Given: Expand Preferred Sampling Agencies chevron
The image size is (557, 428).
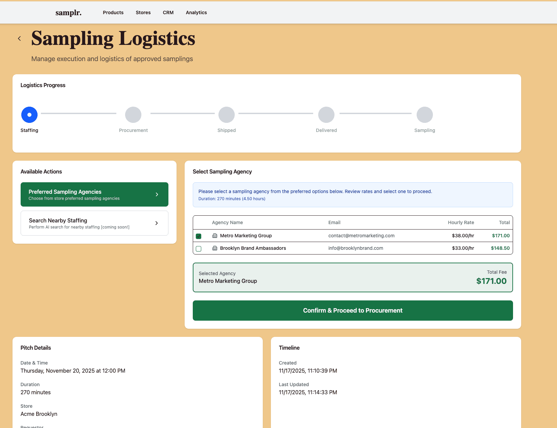Looking at the screenshot, I should coord(157,194).
